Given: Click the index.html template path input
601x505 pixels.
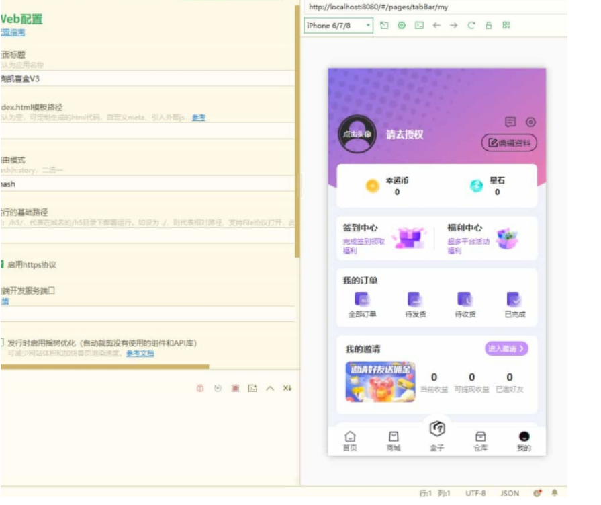Looking at the screenshot, I should [148, 131].
